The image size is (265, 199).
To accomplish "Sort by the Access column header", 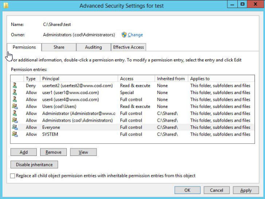I will [x=136, y=79].
